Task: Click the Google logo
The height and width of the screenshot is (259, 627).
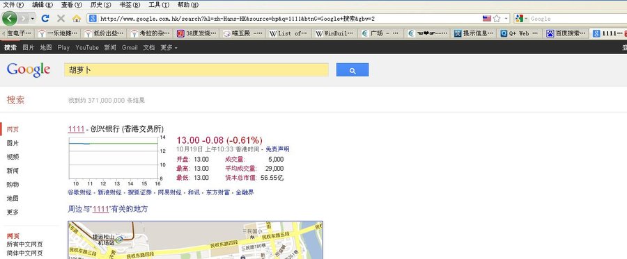Action: (29, 69)
